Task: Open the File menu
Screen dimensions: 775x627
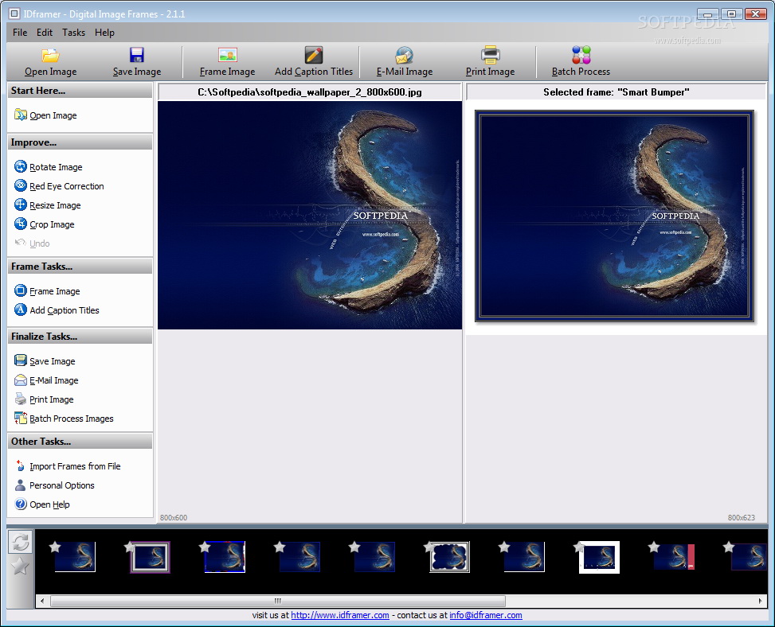Action: click(20, 33)
